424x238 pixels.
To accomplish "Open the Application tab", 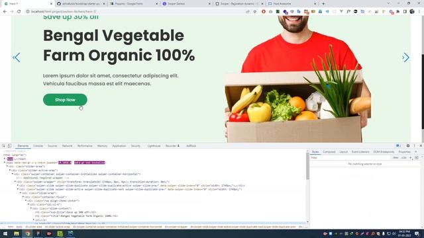I will tap(119, 145).
